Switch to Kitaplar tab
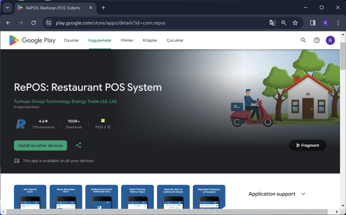 150,40
